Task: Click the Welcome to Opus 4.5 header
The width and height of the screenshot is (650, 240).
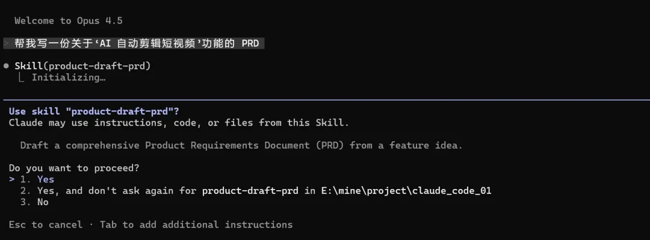Action: pos(69,20)
